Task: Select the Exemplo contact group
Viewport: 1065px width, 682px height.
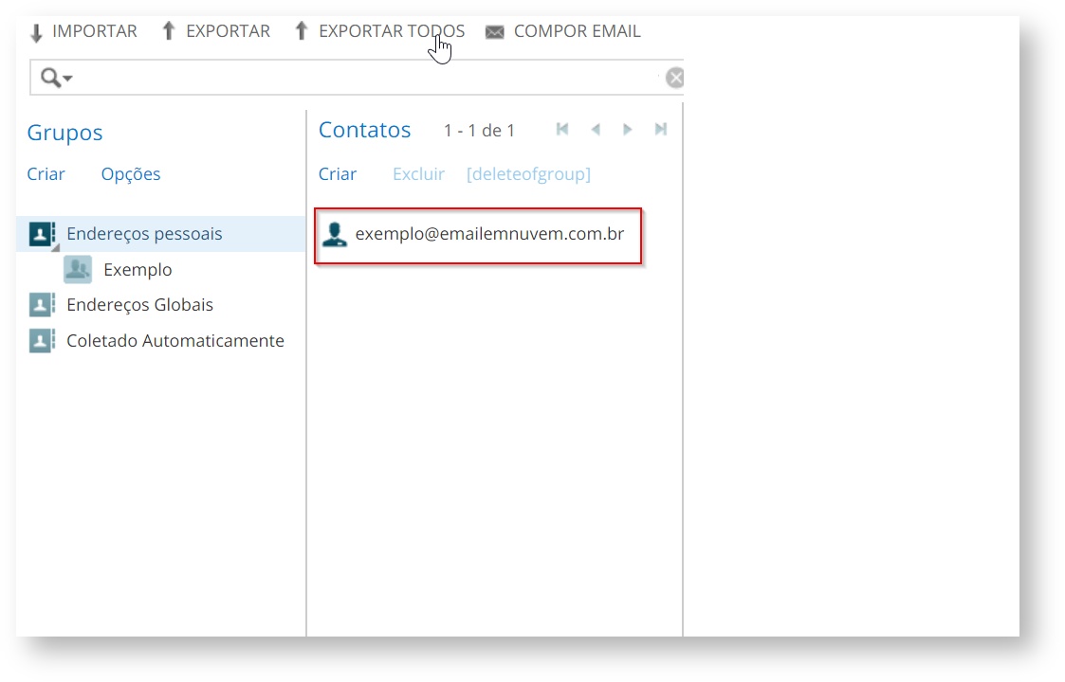Action: (138, 270)
